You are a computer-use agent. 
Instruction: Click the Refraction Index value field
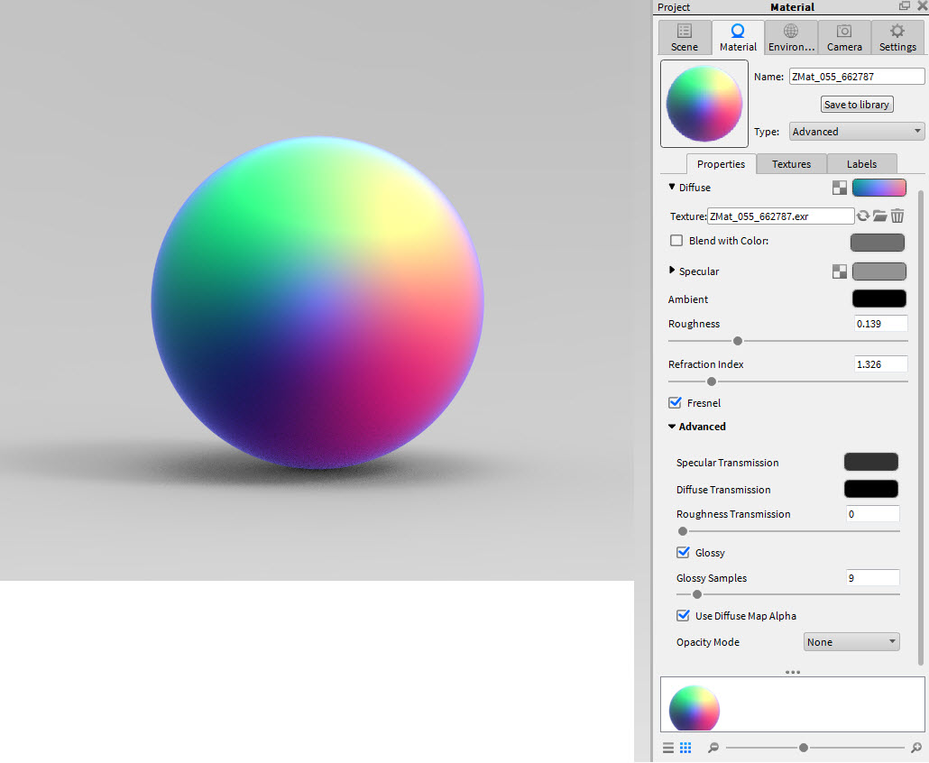[881, 364]
